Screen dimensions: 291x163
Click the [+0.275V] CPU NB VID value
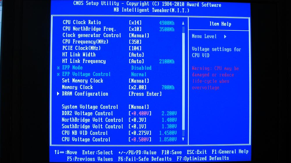click(x=140, y=133)
